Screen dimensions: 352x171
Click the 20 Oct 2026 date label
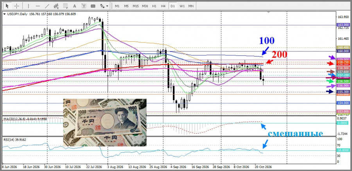coord(264,167)
